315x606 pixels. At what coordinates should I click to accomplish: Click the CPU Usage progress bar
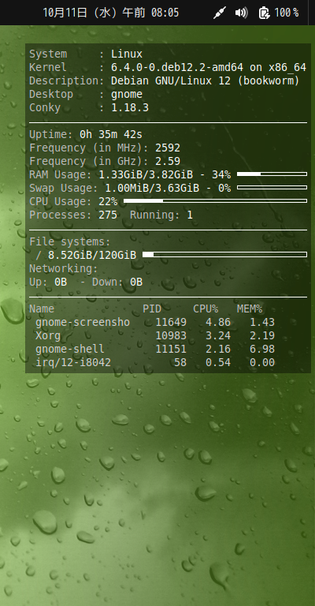(x=215, y=201)
